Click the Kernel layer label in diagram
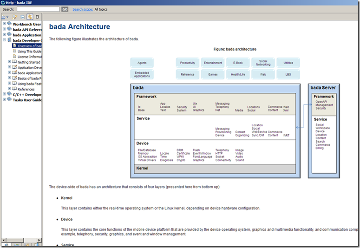 [x=142, y=168]
